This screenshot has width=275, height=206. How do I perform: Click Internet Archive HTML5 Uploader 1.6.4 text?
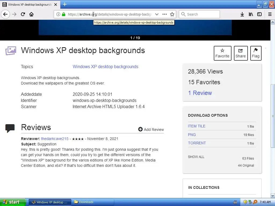108,107
